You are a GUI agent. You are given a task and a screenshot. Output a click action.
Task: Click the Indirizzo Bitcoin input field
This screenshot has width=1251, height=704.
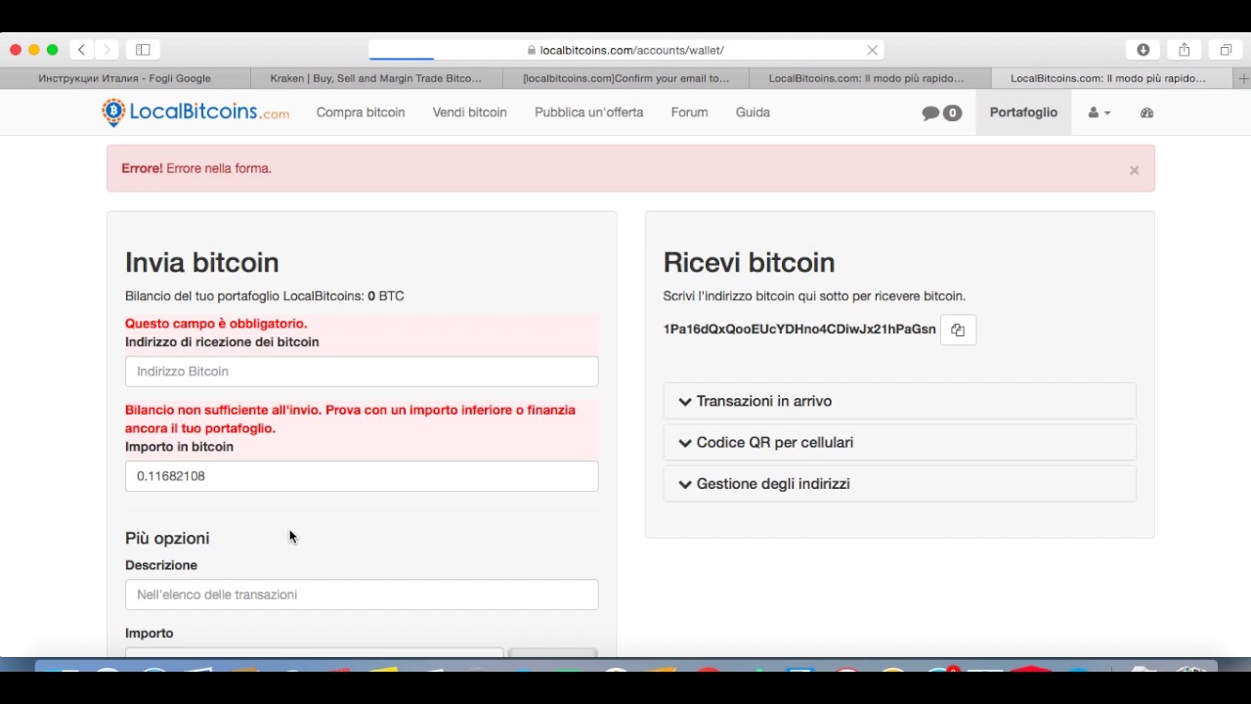pyautogui.click(x=362, y=372)
